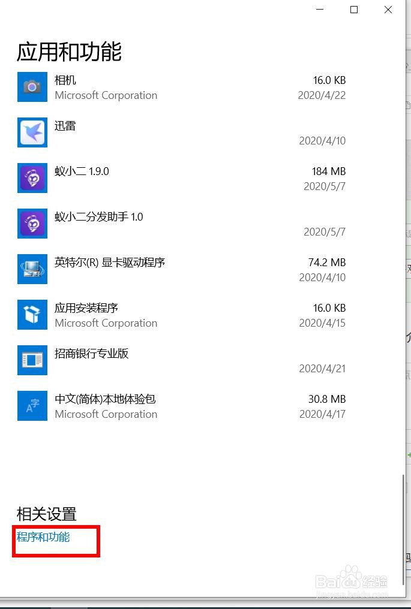Click Microsoft Corporation under 应用安装程序
This screenshot has width=411, height=609.
(x=106, y=323)
